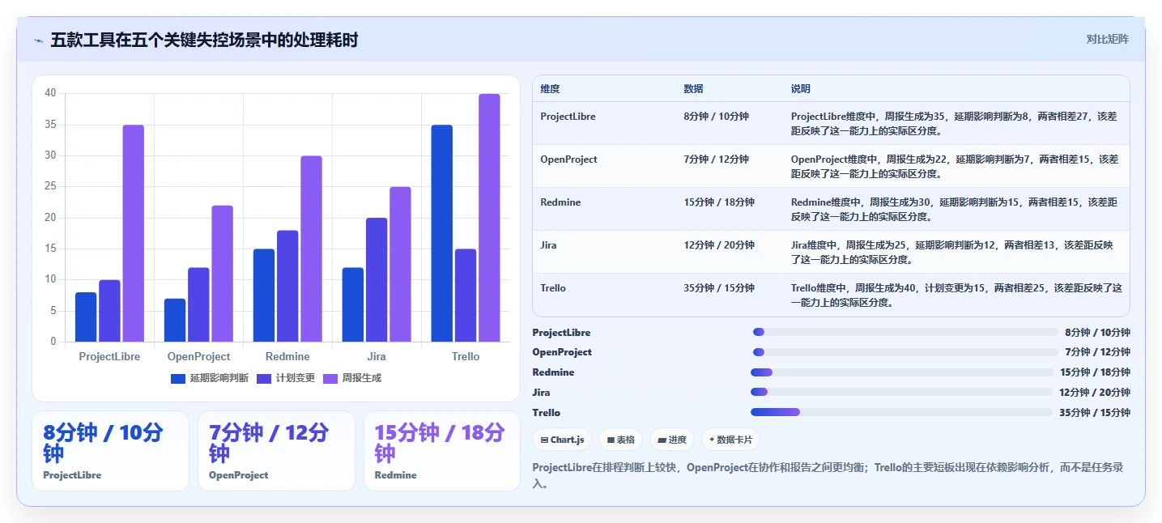This screenshot has height=523, width=1162.
Task: Click the 表格 tag chip
Action: point(620,440)
